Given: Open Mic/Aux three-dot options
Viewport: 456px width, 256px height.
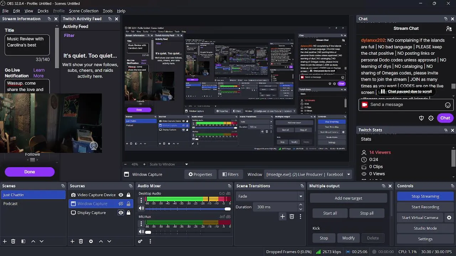Looking at the screenshot, I should click(x=141, y=224).
